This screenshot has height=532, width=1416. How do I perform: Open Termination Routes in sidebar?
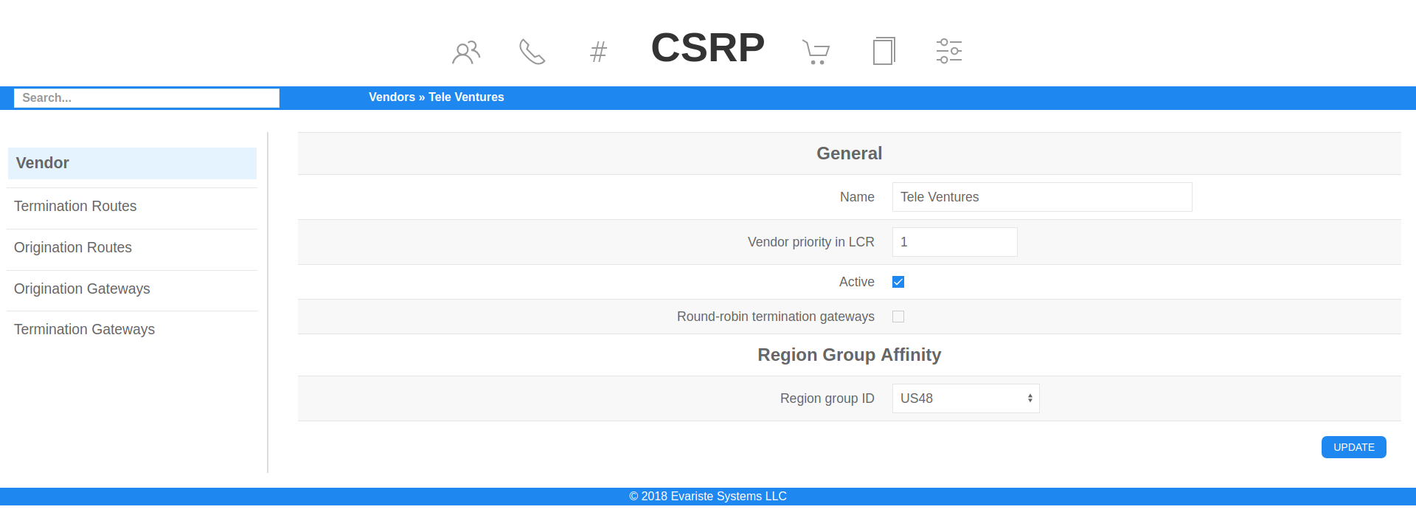[75, 207]
